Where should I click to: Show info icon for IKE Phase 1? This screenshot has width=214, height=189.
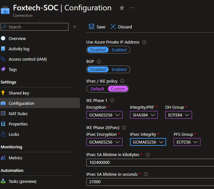(x=112, y=101)
